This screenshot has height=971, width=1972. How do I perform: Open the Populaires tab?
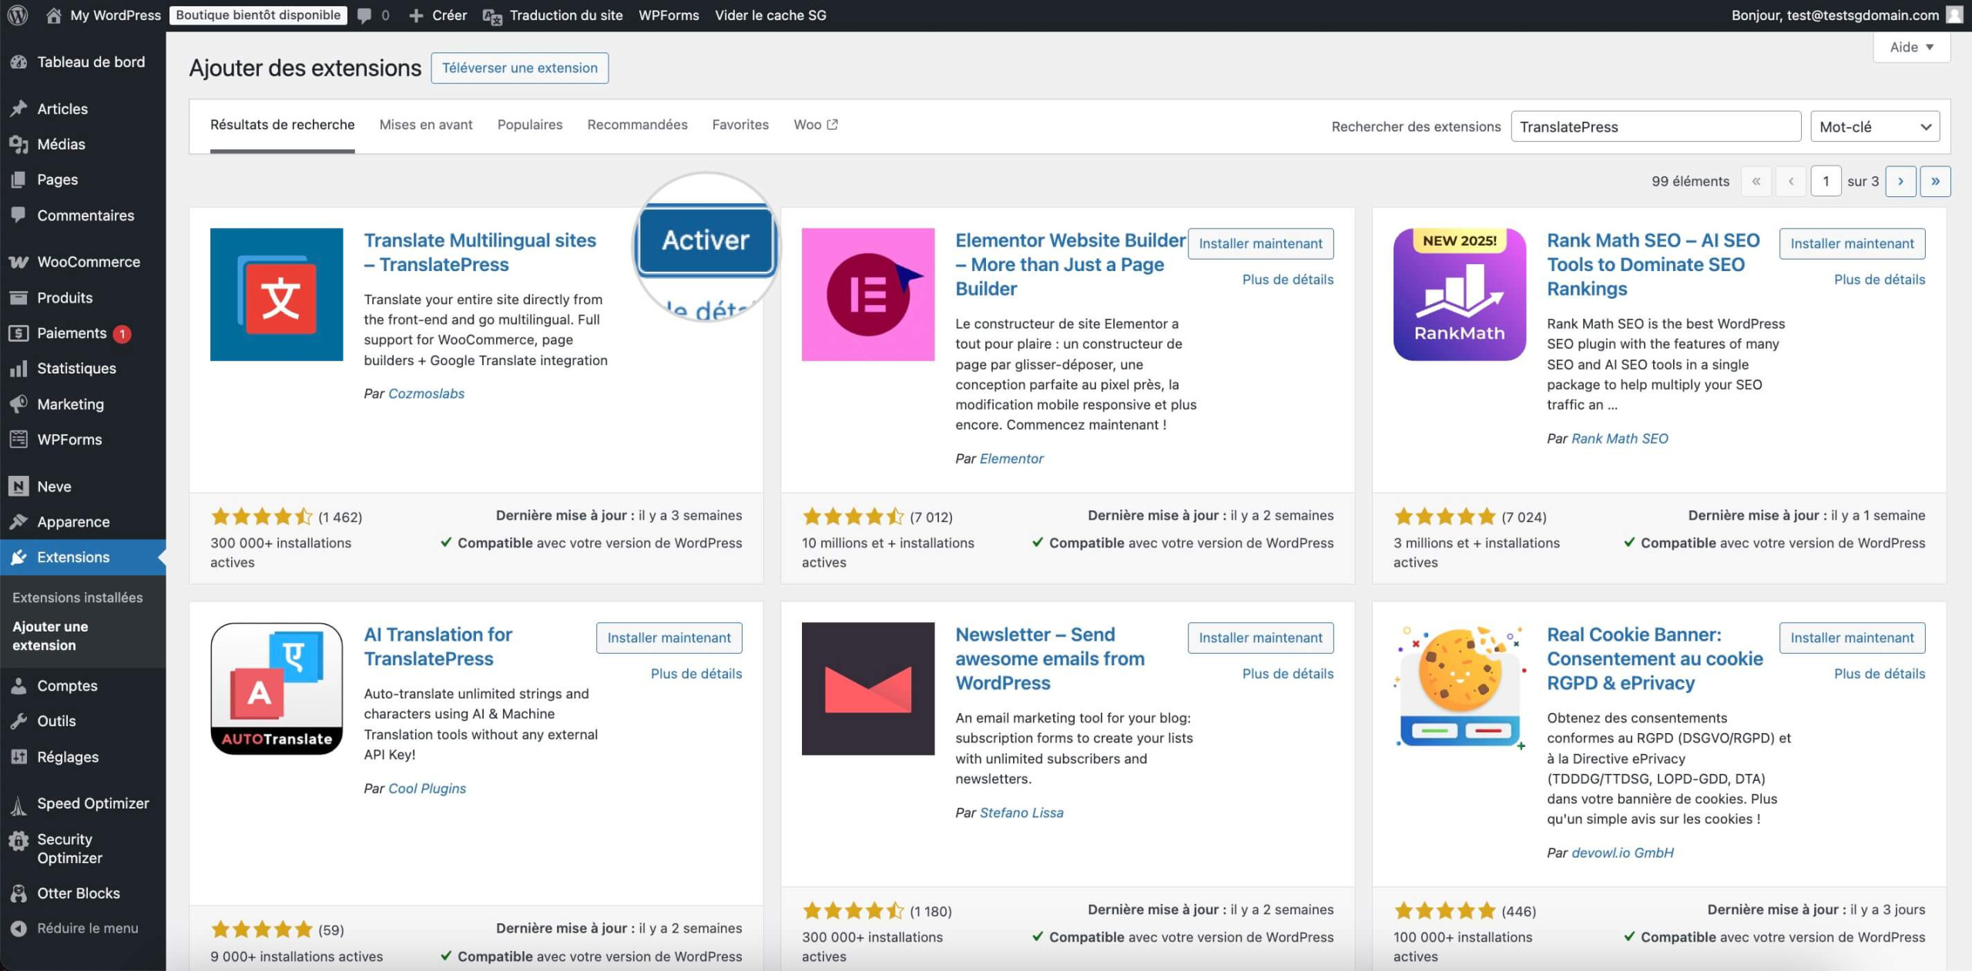point(530,125)
